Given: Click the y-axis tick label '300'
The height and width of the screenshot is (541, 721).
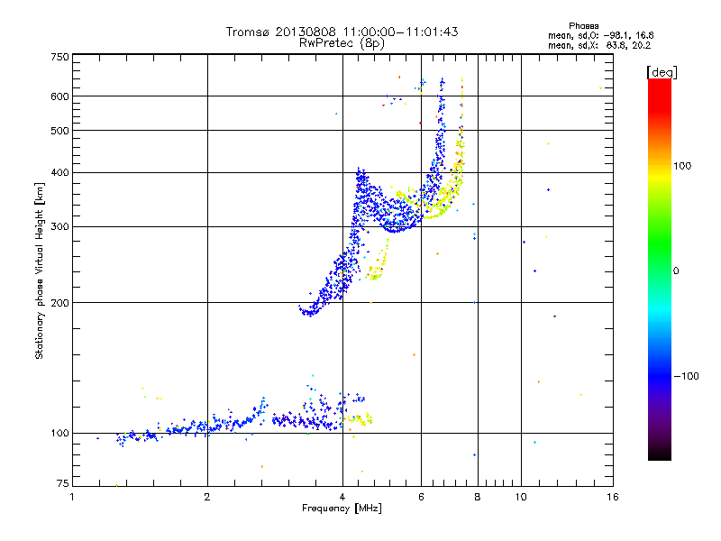Looking at the screenshot, I should click(60, 227).
